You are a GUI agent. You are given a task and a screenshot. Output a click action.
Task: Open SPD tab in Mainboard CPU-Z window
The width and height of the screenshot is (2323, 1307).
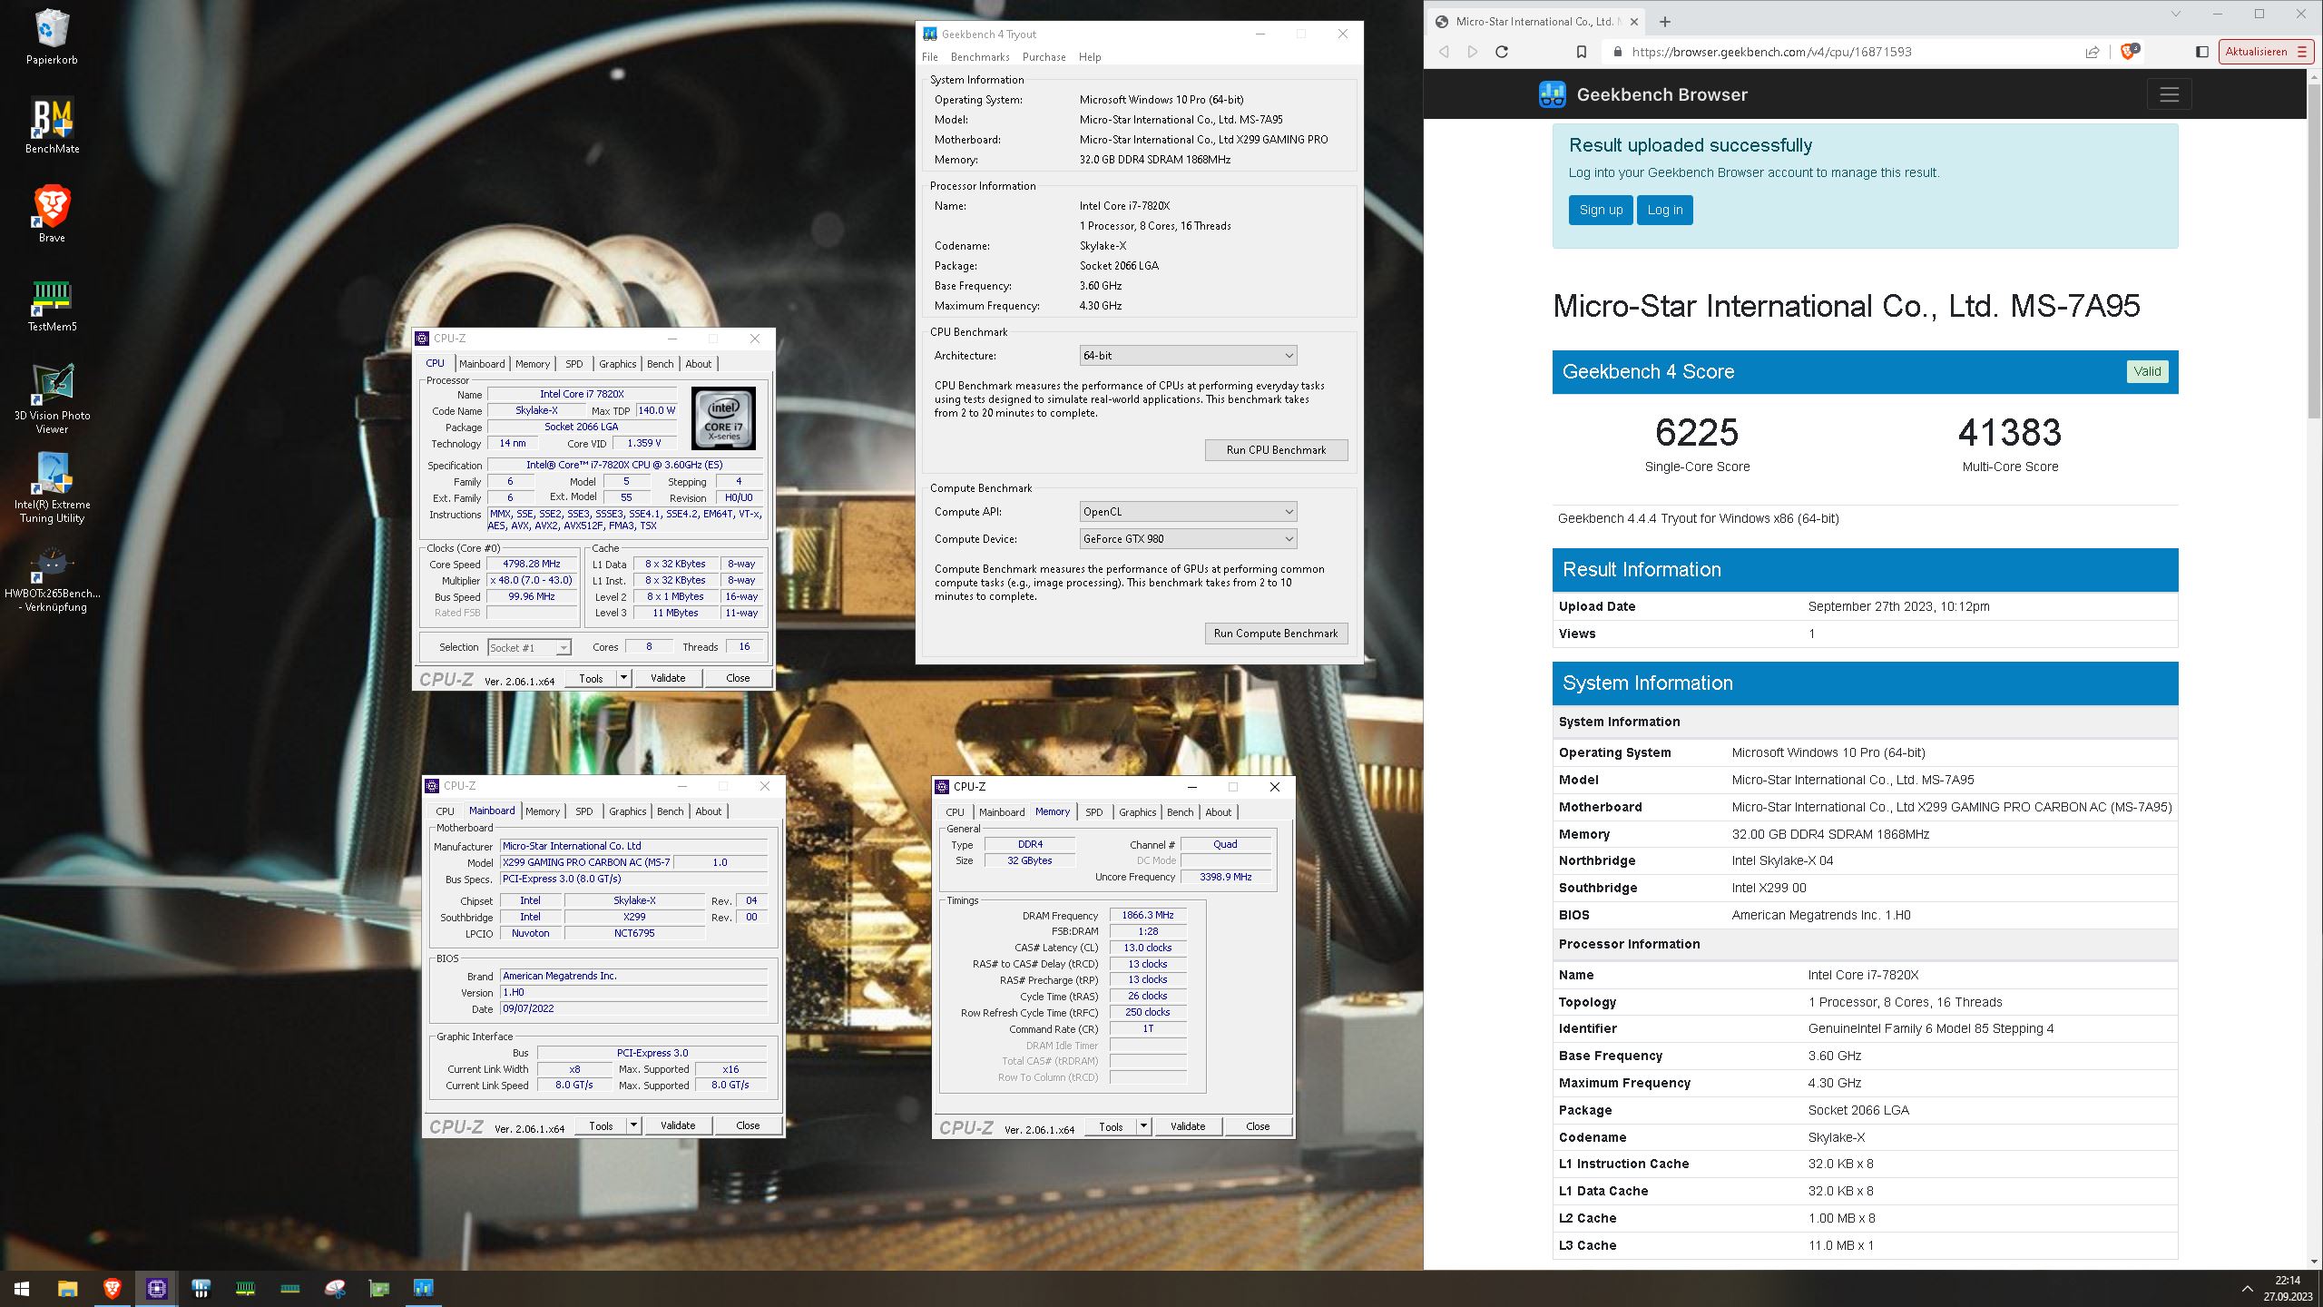pyautogui.click(x=583, y=811)
